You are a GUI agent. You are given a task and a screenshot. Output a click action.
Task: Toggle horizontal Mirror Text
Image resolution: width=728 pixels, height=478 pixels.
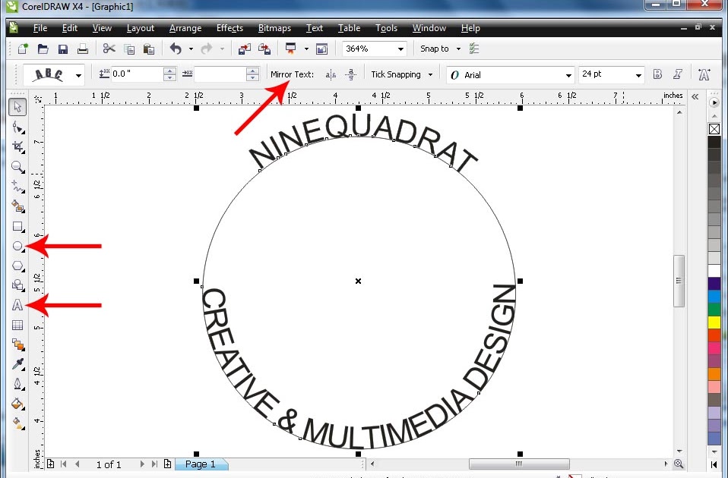pyautogui.click(x=331, y=74)
